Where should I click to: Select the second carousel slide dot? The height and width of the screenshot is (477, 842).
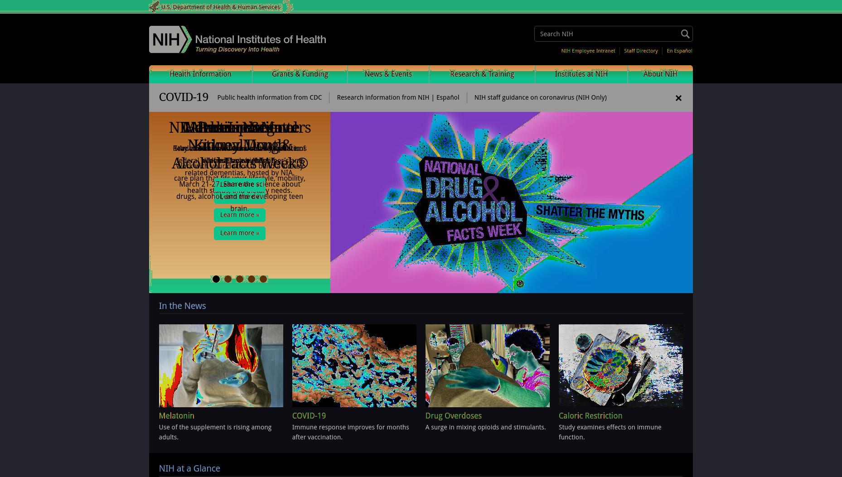(228, 279)
